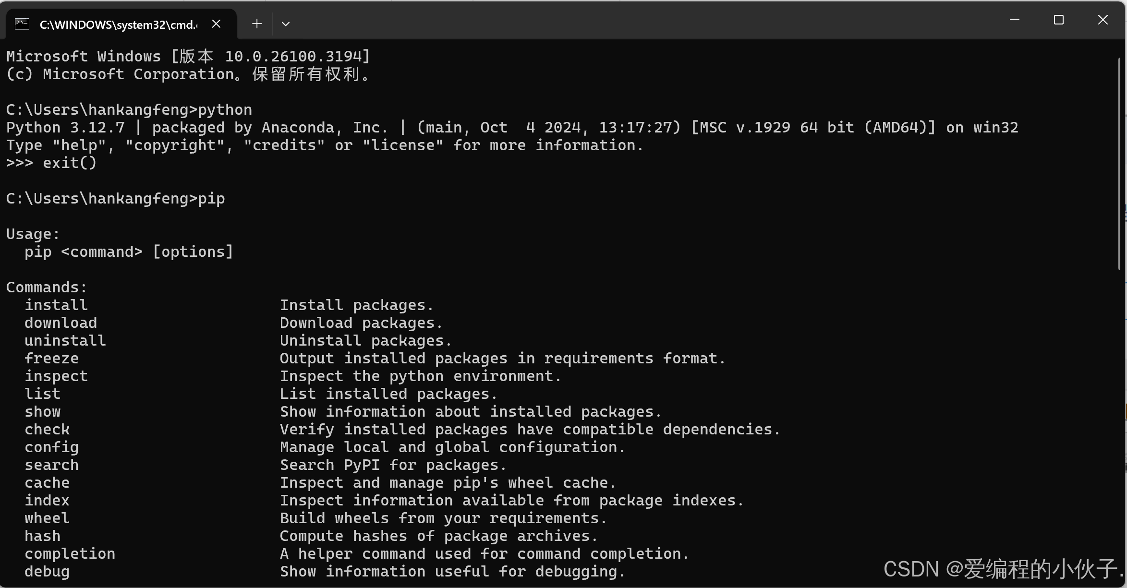
Task: Click the cmd icon on the terminal tab
Action: (22, 24)
